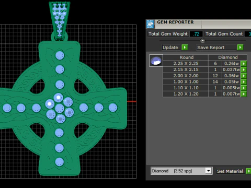
Task: Click the green arrow for 1.00 X 1.00 row
Action: coord(244,82)
